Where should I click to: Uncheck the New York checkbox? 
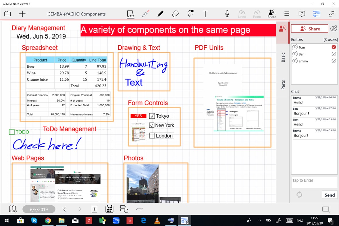[x=152, y=125]
